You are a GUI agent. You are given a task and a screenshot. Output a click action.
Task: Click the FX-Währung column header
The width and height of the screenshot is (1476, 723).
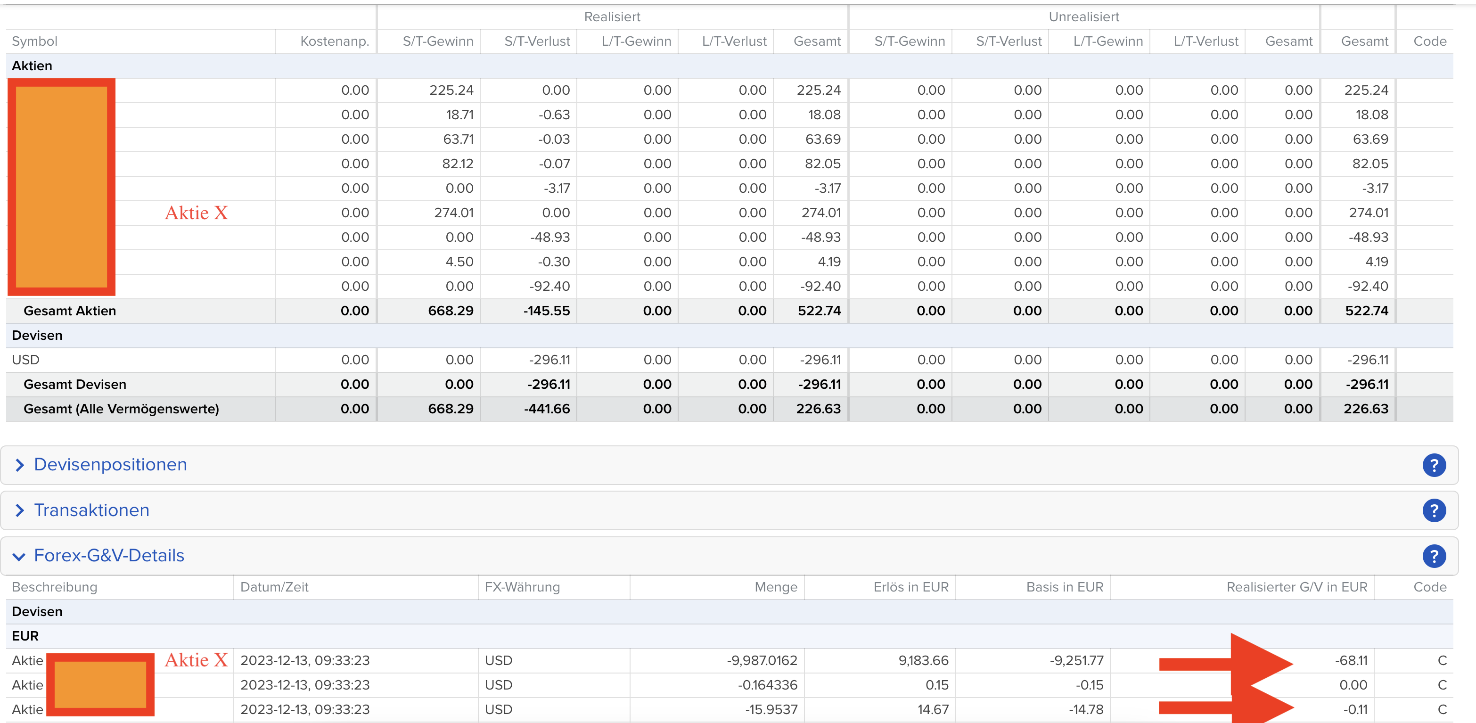click(x=522, y=587)
